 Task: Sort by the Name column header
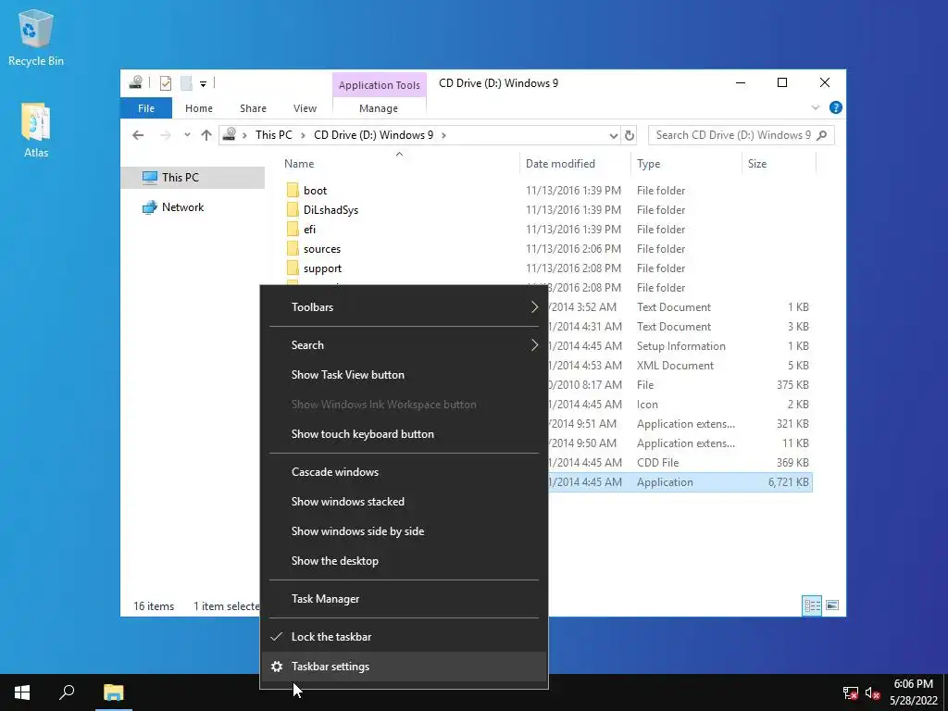(x=399, y=163)
